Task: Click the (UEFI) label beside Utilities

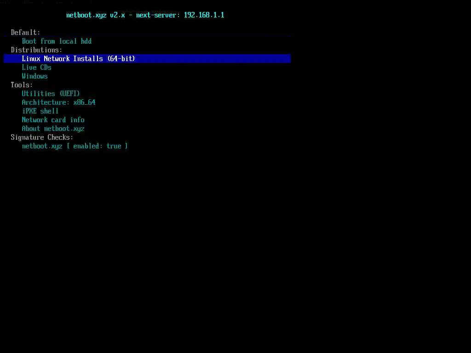Action: (x=69, y=94)
